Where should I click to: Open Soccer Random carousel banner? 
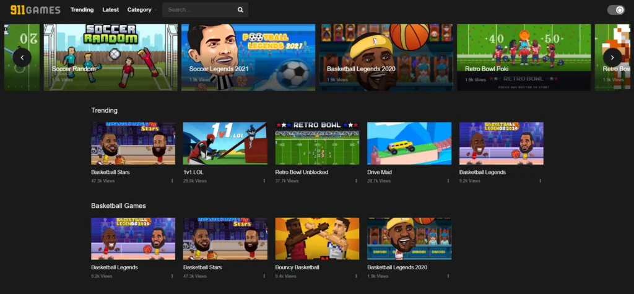coord(110,57)
